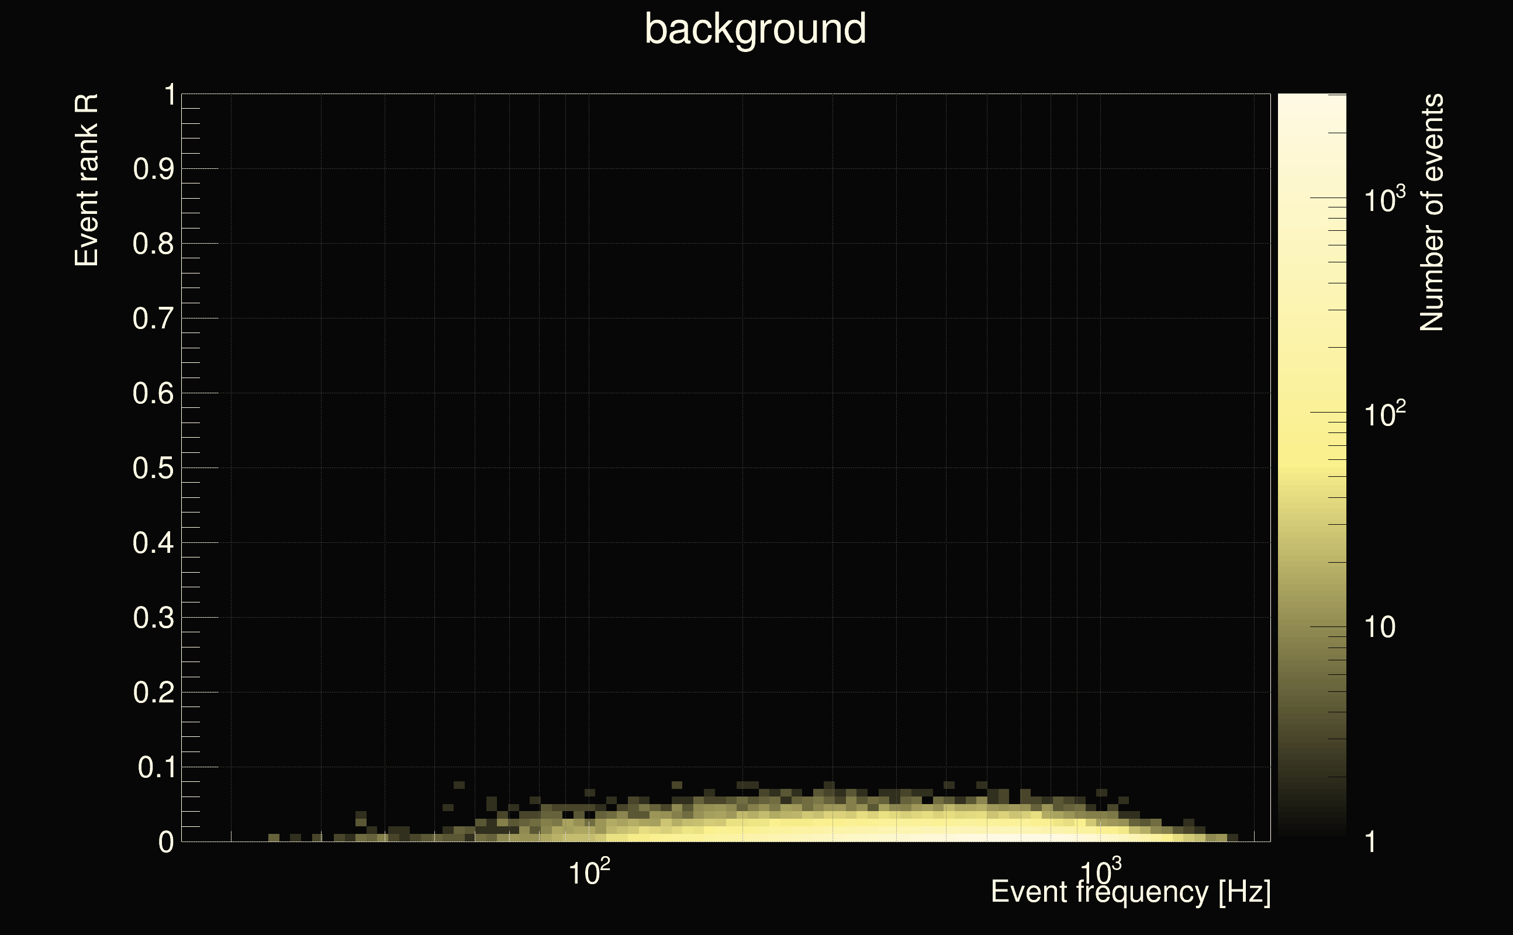Click the 1 colorbar tick label at bottom
This screenshot has width=1513, height=935.
click(1371, 842)
